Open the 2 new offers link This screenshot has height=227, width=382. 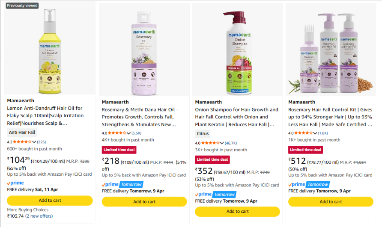39,216
